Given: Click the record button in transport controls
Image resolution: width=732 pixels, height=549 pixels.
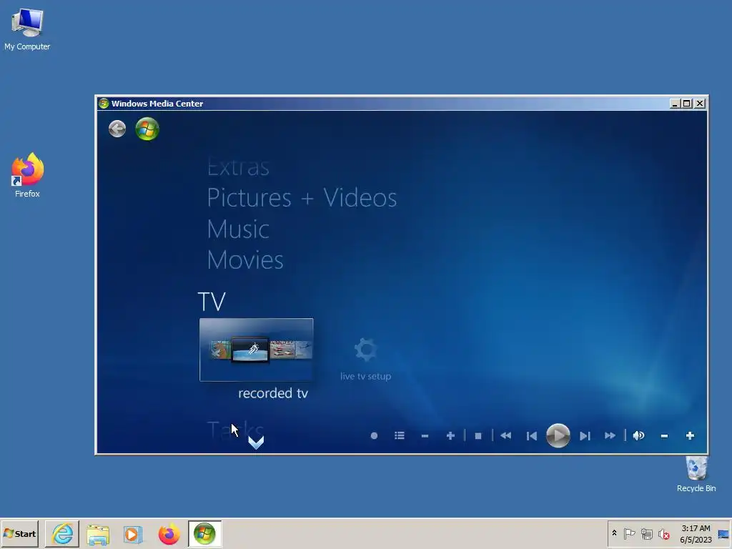Looking at the screenshot, I should (374, 435).
